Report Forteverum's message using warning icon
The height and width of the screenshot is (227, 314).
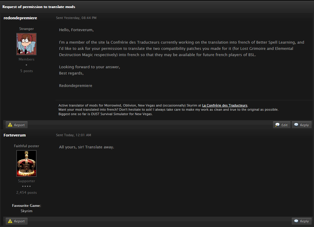(x=10, y=221)
